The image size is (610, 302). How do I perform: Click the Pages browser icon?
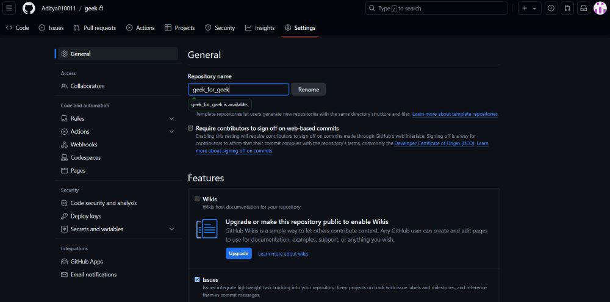coord(64,170)
